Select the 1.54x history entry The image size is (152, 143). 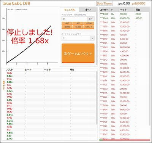[9, 112]
